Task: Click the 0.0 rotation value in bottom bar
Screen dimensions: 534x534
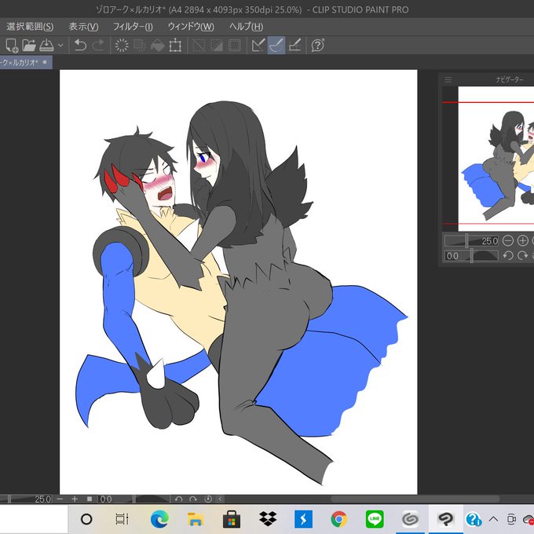Action: pos(106,499)
